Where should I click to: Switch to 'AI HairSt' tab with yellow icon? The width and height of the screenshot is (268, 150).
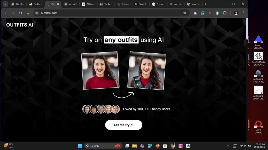(x=71, y=4)
